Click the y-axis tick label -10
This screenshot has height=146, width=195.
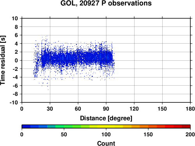pos(14,102)
